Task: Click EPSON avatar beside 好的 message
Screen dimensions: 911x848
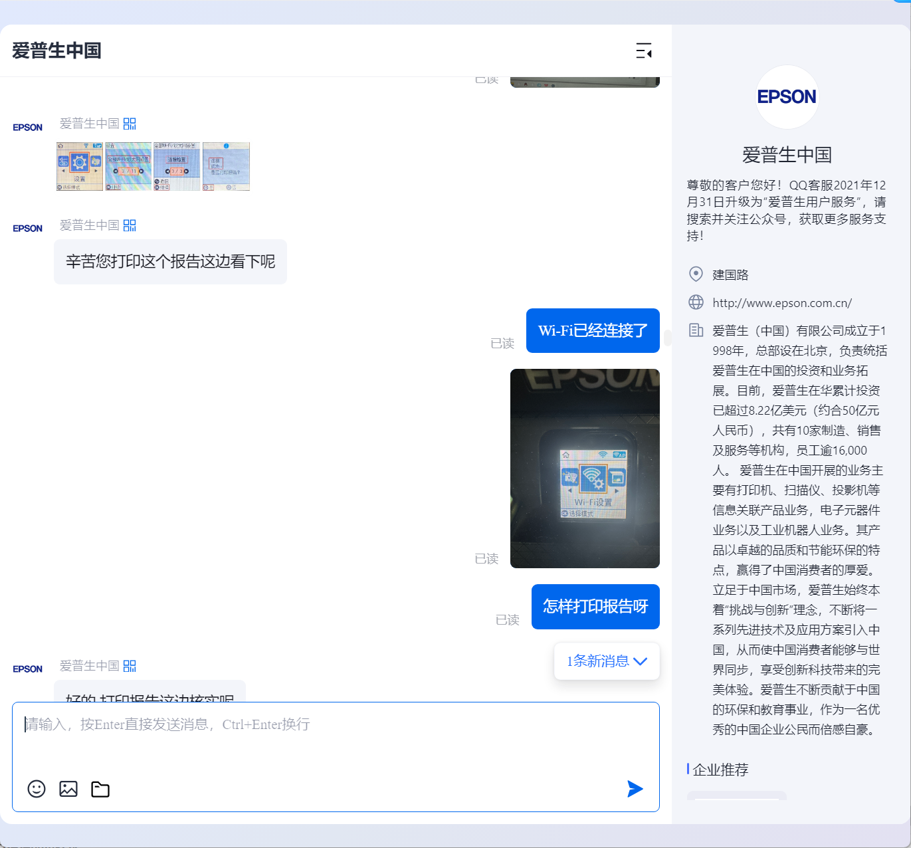Action: tap(28, 669)
